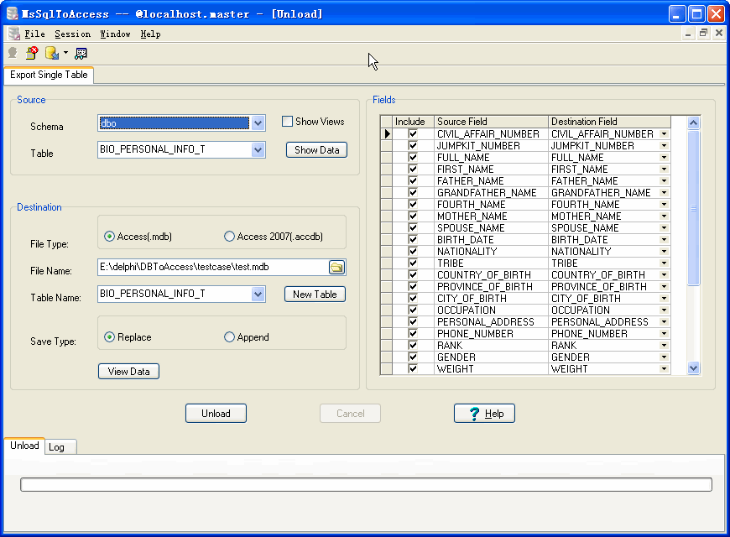Choose the Append save type
730x537 pixels.
tap(229, 337)
